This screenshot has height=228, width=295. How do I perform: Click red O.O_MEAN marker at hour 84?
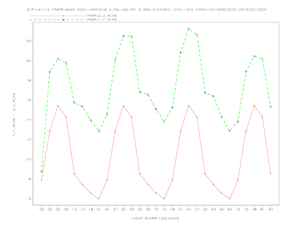[271, 174]
